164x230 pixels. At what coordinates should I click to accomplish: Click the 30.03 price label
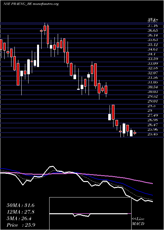tap(153, 92)
